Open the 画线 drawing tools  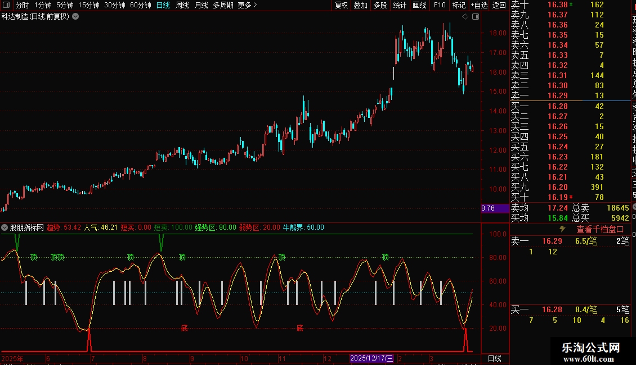419,5
